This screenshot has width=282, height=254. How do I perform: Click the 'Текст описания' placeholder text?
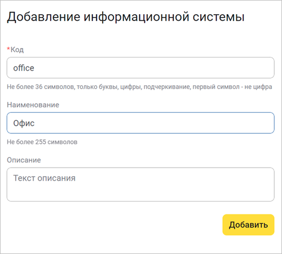pos(45,178)
